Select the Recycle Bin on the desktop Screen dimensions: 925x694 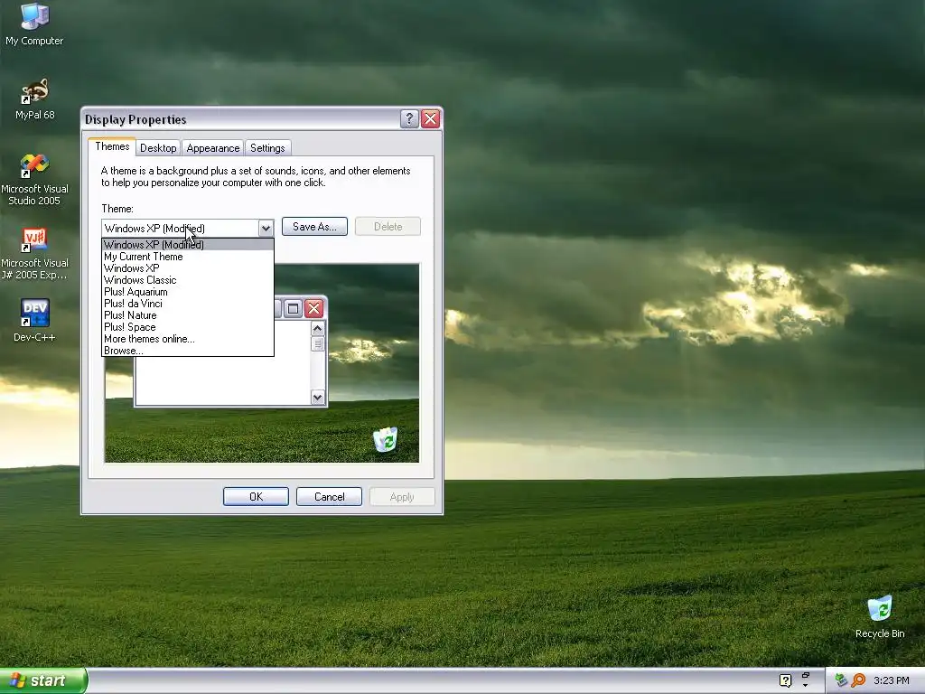coord(880,616)
